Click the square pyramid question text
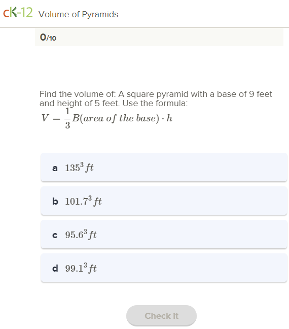The image size is (289, 329). coord(156,98)
